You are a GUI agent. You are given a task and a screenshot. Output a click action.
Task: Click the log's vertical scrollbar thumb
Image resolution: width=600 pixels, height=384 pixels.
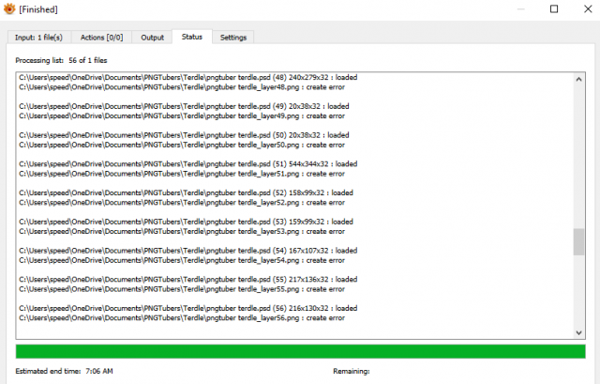579,242
